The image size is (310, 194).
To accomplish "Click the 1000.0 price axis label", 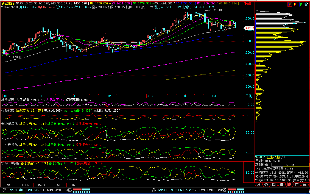I will [x=249, y=75].
